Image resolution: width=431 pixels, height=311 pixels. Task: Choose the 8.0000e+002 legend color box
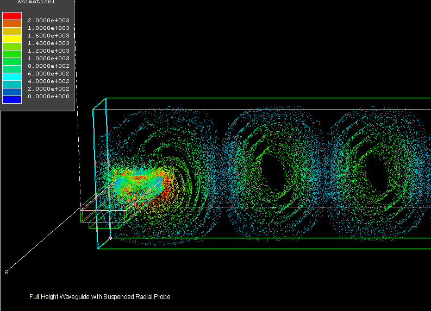[x=12, y=62]
